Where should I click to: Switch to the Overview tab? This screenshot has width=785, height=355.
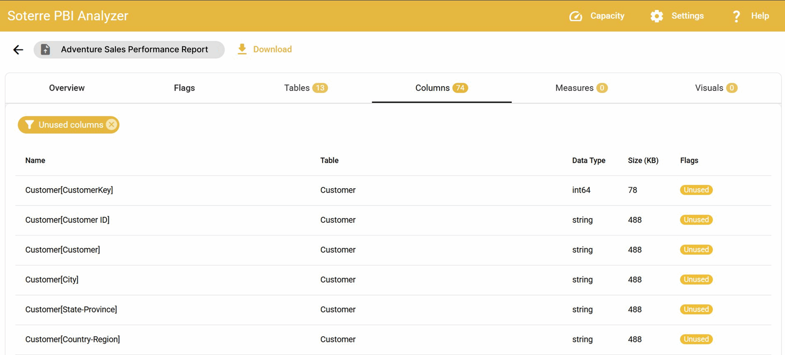tap(66, 88)
